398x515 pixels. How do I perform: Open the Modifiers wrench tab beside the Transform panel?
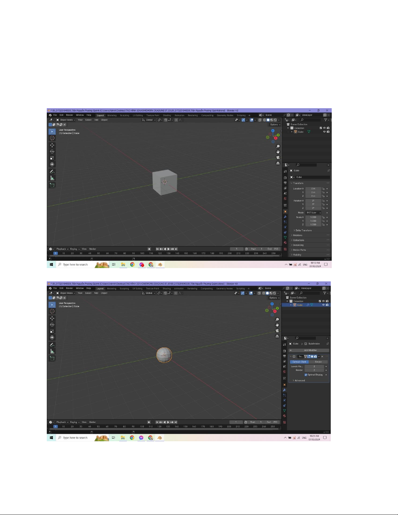point(285,217)
